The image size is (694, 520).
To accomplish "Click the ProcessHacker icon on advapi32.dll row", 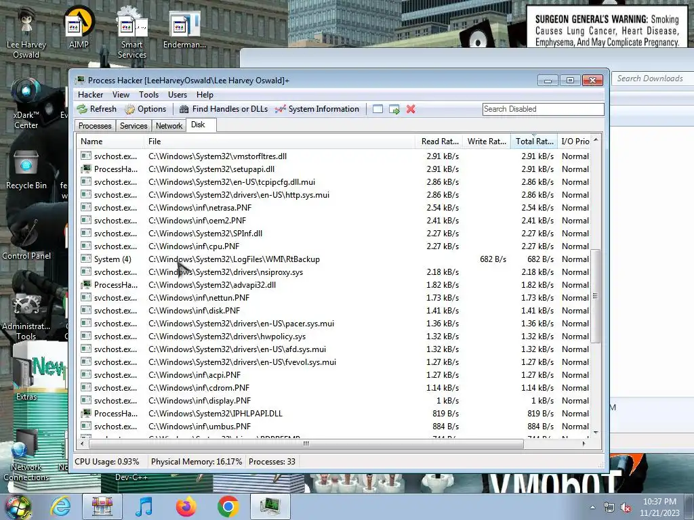I will [x=86, y=285].
